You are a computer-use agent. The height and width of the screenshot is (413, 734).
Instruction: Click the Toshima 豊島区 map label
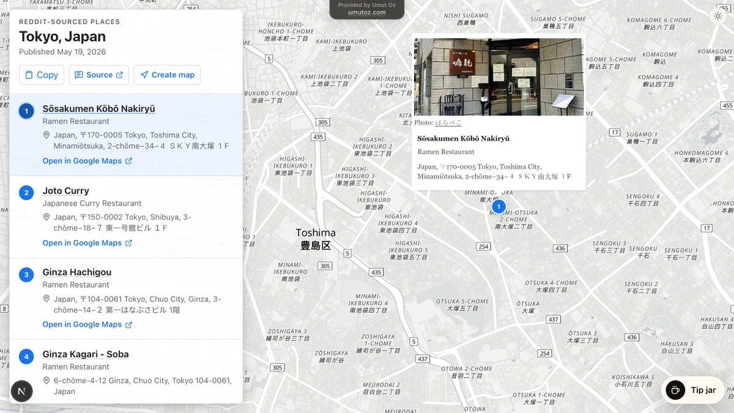pos(316,239)
